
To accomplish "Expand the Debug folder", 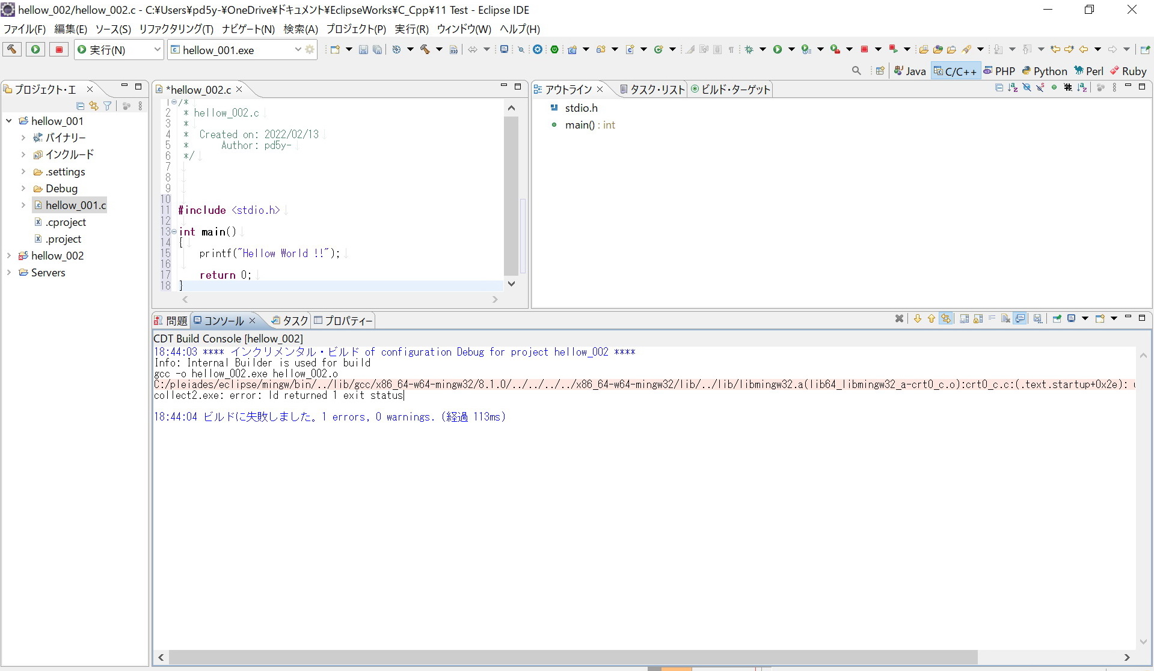I will click(23, 188).
